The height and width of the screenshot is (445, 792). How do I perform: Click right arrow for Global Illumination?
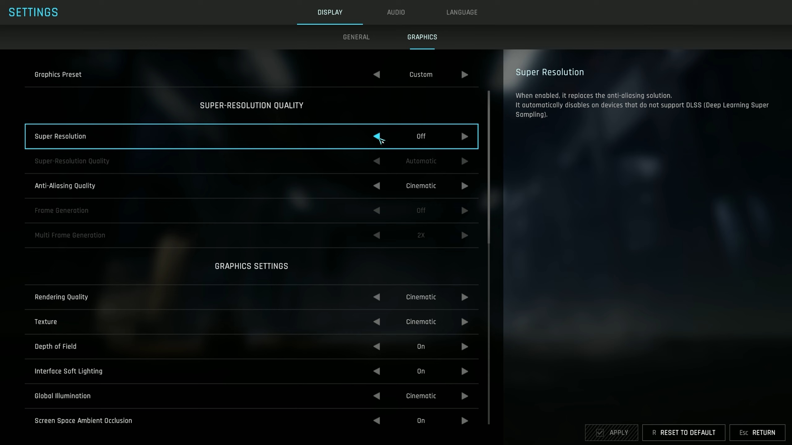[464, 396]
